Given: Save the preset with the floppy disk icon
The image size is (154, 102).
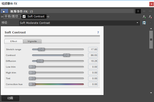Looking at the screenshot, I should [144, 23].
